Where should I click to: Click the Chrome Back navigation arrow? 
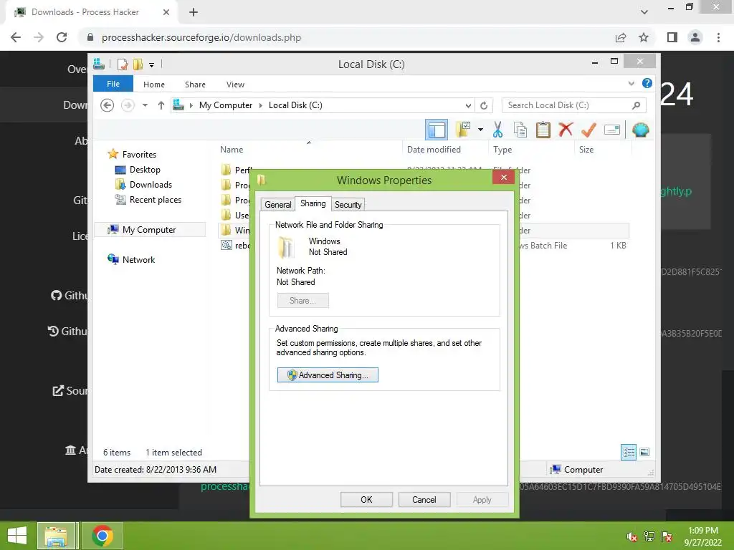16,37
